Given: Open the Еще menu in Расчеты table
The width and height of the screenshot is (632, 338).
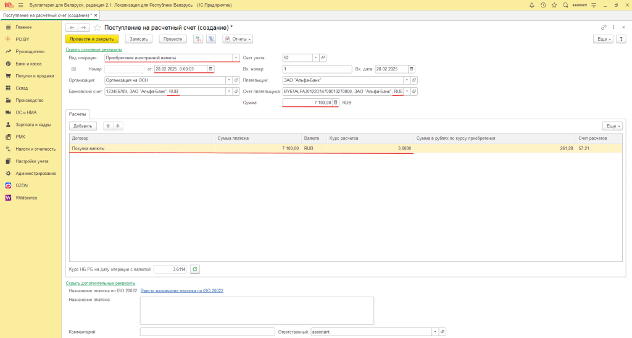Looking at the screenshot, I should (612, 126).
